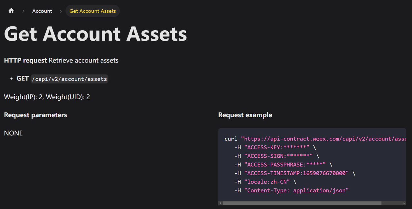Select the /capi/v2/account/assets endpoint path

[69, 79]
